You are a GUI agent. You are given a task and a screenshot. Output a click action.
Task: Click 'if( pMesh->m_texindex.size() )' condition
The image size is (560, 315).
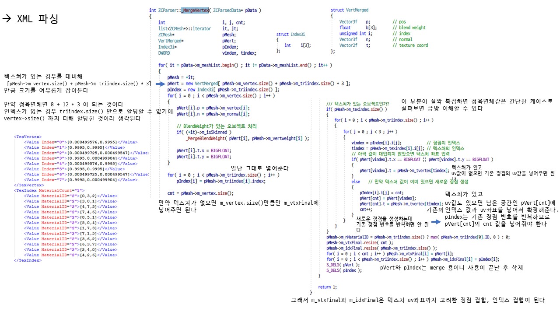pyautogui.click(x=357, y=109)
